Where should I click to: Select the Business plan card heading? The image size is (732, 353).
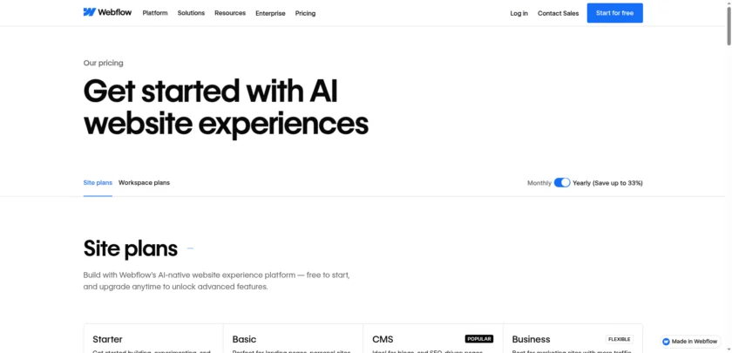point(531,339)
